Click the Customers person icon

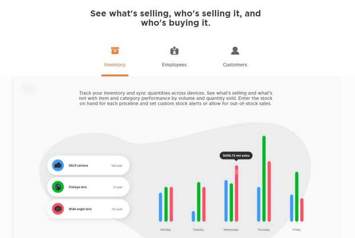[235, 51]
